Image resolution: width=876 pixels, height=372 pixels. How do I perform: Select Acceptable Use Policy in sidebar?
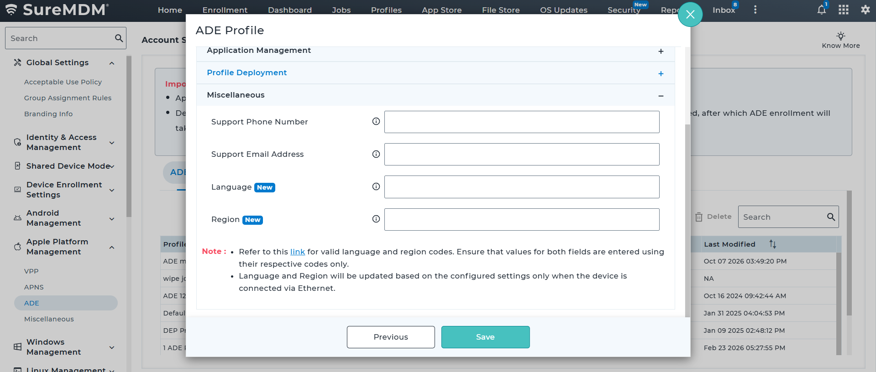pos(63,82)
